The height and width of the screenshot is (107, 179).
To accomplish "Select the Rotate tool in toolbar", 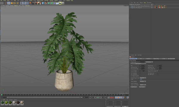I will click(15, 3).
